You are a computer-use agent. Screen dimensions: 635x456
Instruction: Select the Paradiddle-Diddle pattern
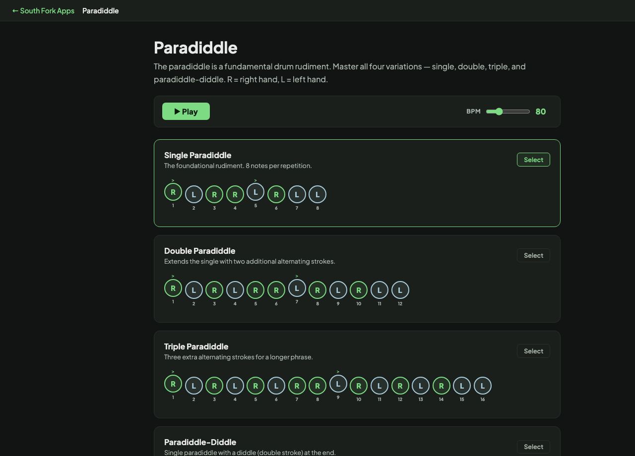pos(533,447)
